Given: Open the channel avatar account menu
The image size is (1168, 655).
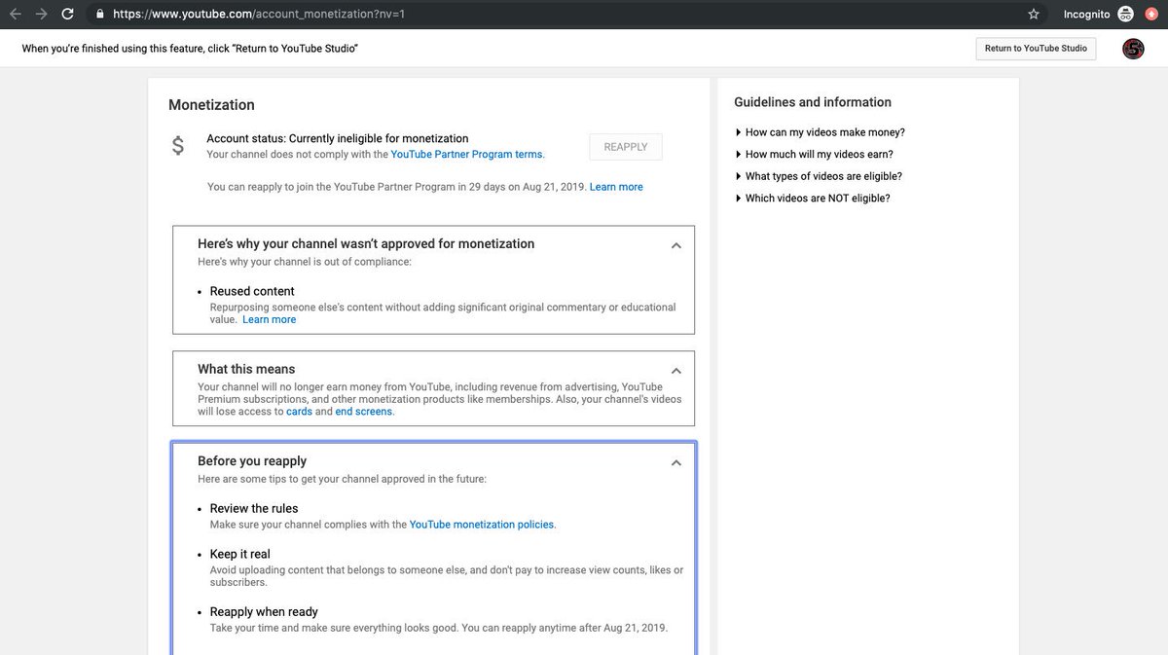Looking at the screenshot, I should click(x=1133, y=49).
